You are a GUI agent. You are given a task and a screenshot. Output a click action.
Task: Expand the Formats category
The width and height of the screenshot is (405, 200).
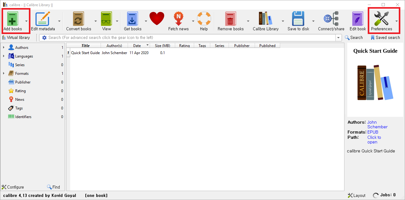[3, 74]
